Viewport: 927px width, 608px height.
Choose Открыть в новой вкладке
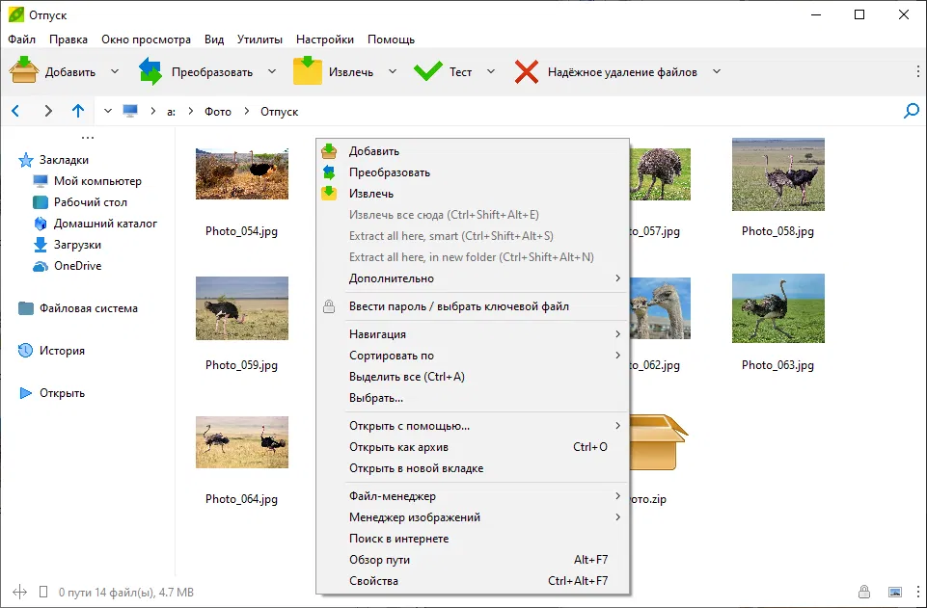pyautogui.click(x=473, y=468)
